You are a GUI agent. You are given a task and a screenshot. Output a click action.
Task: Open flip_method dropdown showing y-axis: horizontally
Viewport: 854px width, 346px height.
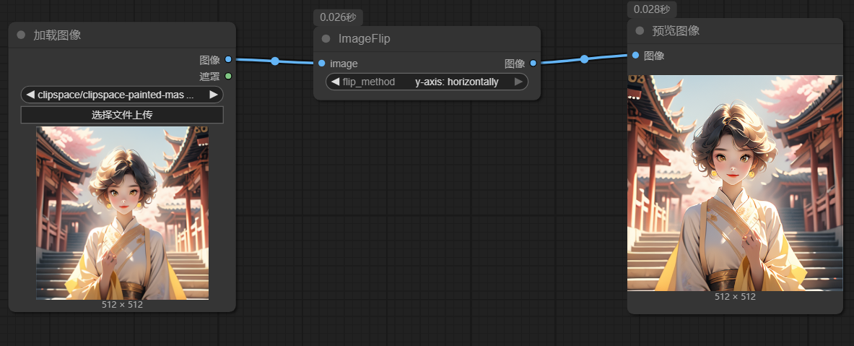[x=427, y=82]
